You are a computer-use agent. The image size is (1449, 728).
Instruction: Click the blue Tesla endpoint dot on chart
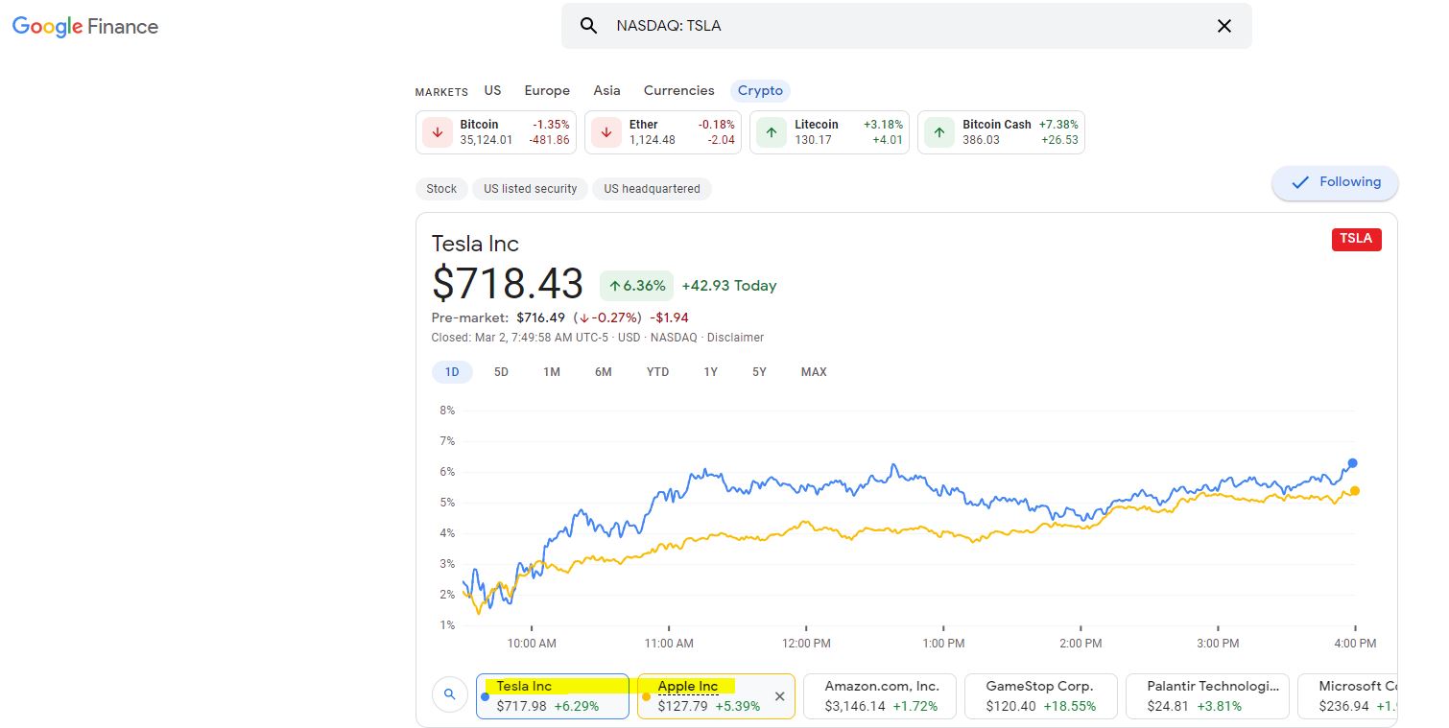[1353, 463]
